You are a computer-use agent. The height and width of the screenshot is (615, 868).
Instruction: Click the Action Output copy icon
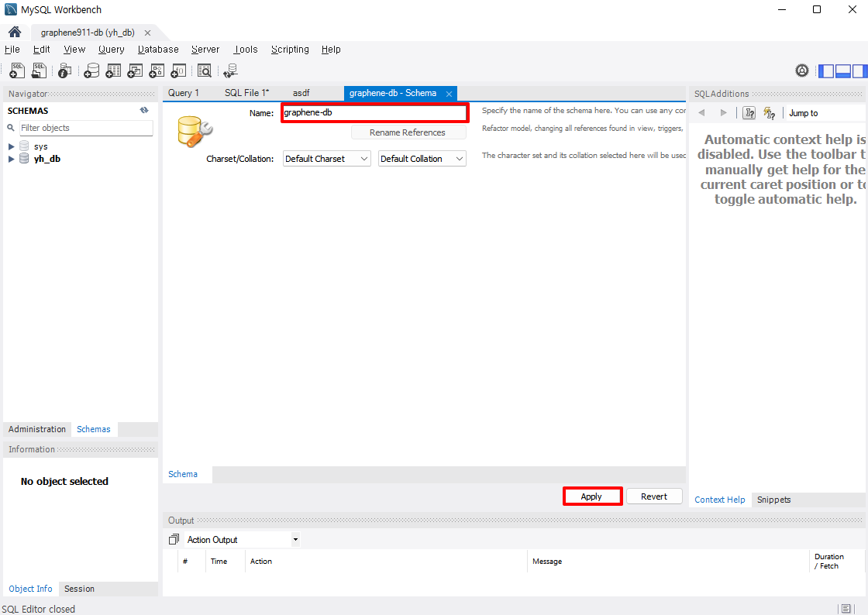174,538
